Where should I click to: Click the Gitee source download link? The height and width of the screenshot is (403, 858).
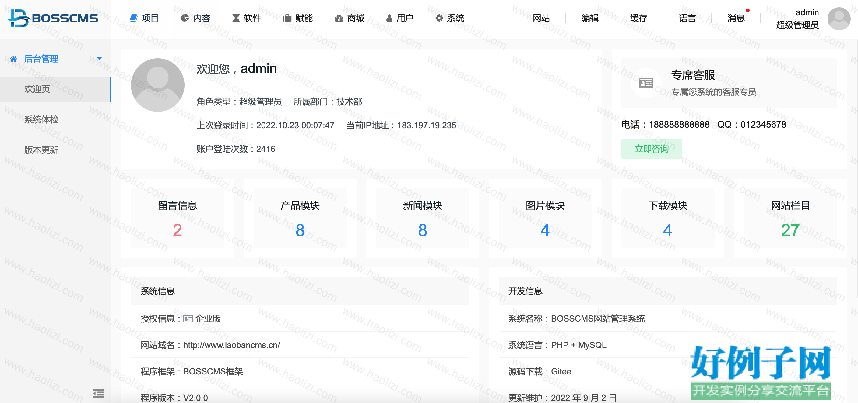561,371
